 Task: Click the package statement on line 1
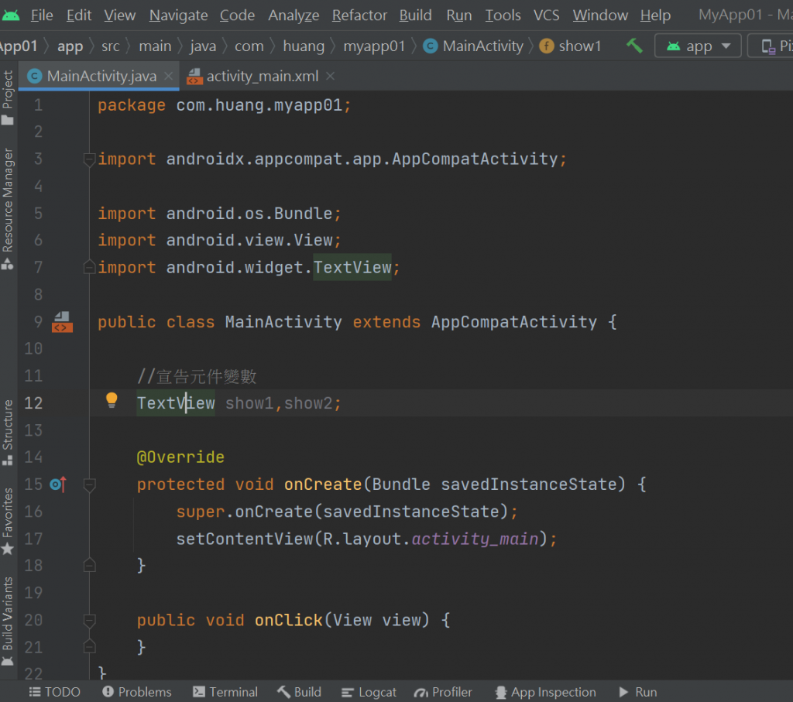[224, 105]
